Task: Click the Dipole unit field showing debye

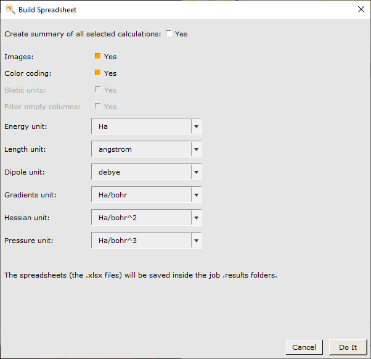Action: tap(141, 172)
